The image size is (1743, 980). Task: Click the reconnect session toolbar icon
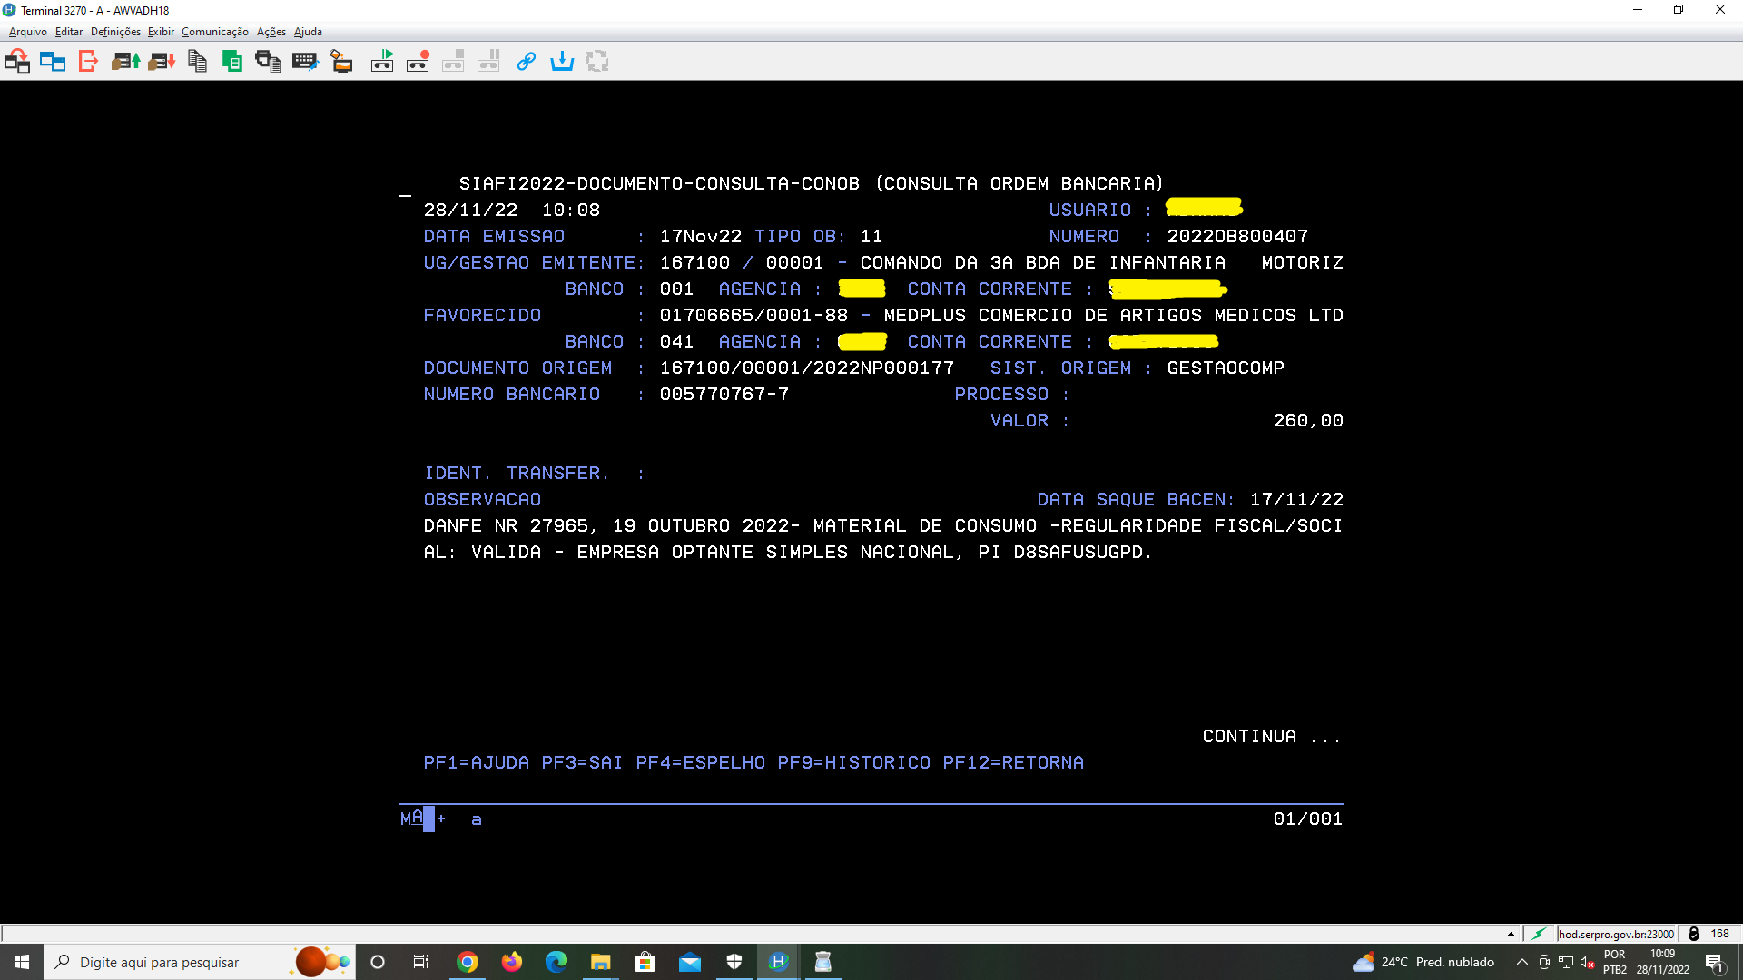pyautogui.click(x=17, y=62)
